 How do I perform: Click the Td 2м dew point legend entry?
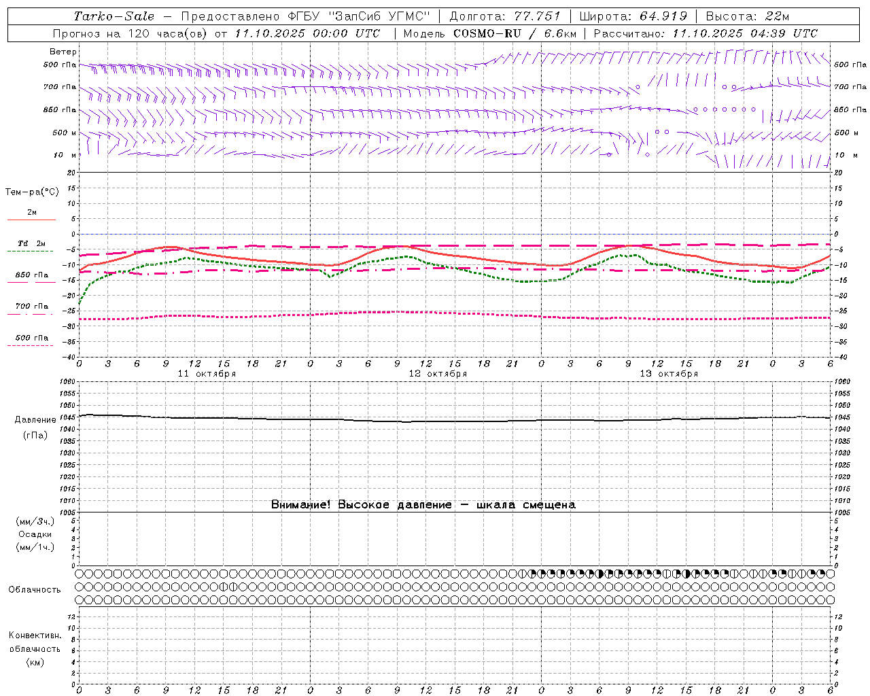point(32,243)
